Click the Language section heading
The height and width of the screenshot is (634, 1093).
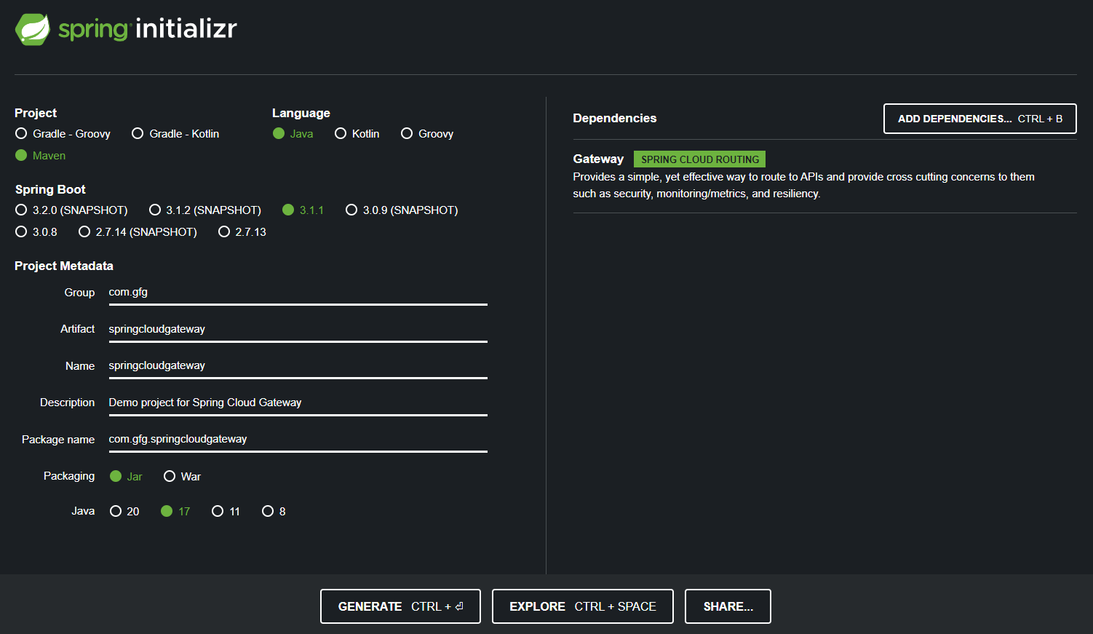click(x=301, y=113)
